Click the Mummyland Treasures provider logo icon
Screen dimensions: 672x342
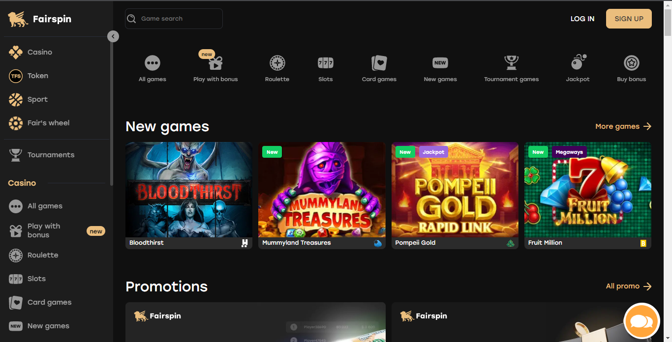(x=378, y=243)
